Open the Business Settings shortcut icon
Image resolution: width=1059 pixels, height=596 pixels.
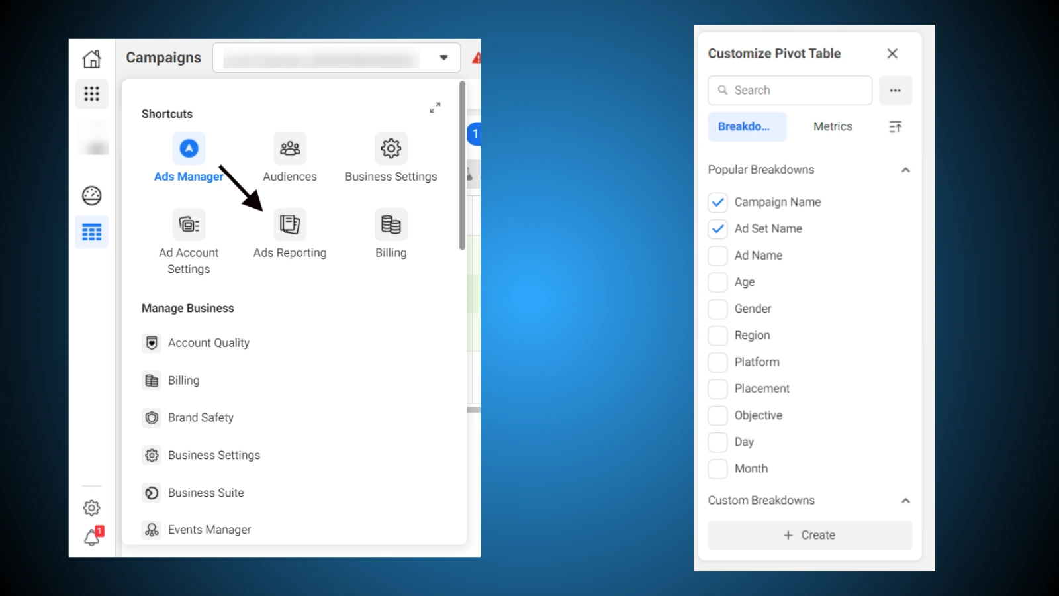point(391,148)
